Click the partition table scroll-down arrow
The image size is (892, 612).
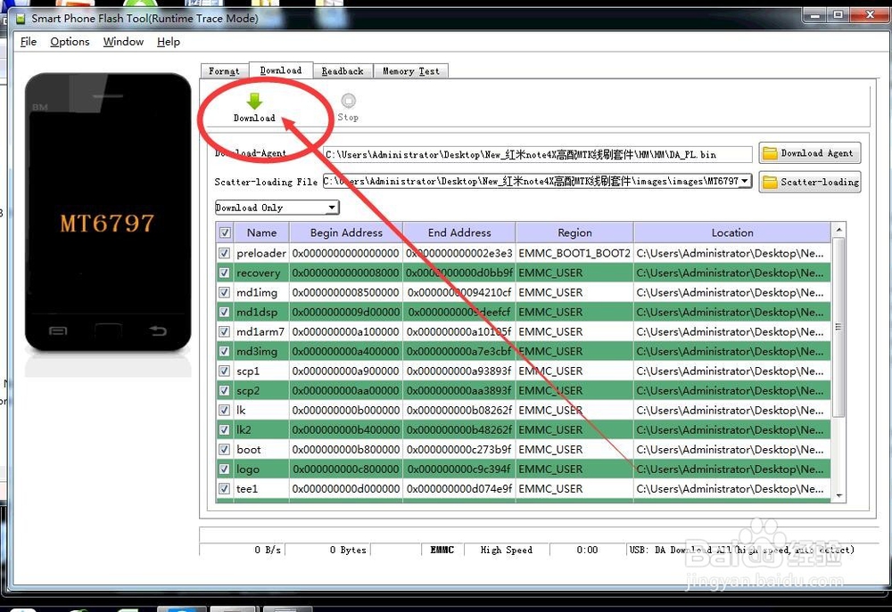coord(838,495)
